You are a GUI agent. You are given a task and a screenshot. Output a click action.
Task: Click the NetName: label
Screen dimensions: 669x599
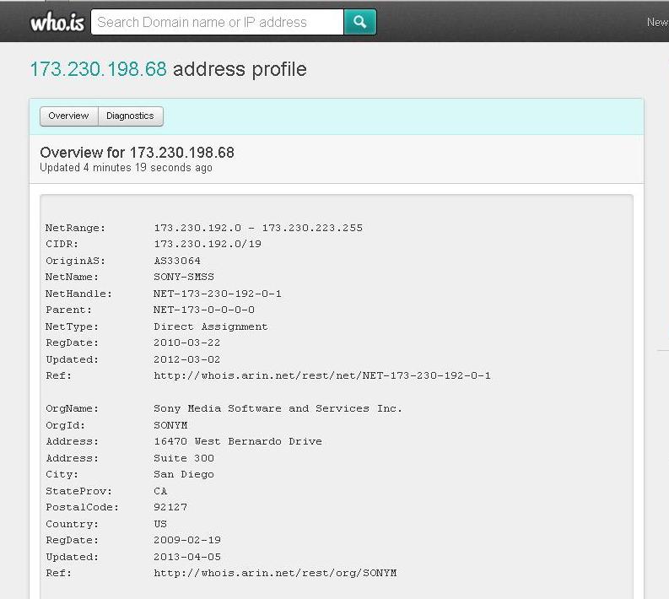[72, 277]
